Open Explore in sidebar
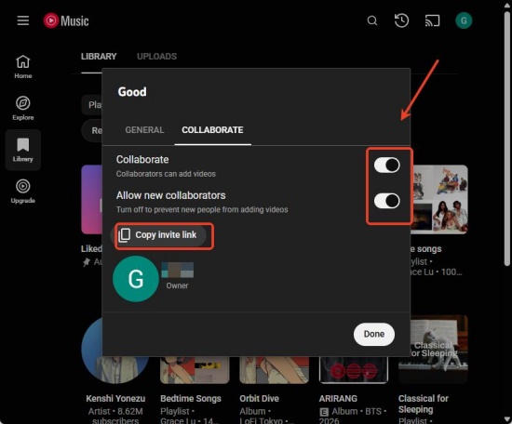This screenshot has width=512, height=424. point(23,108)
